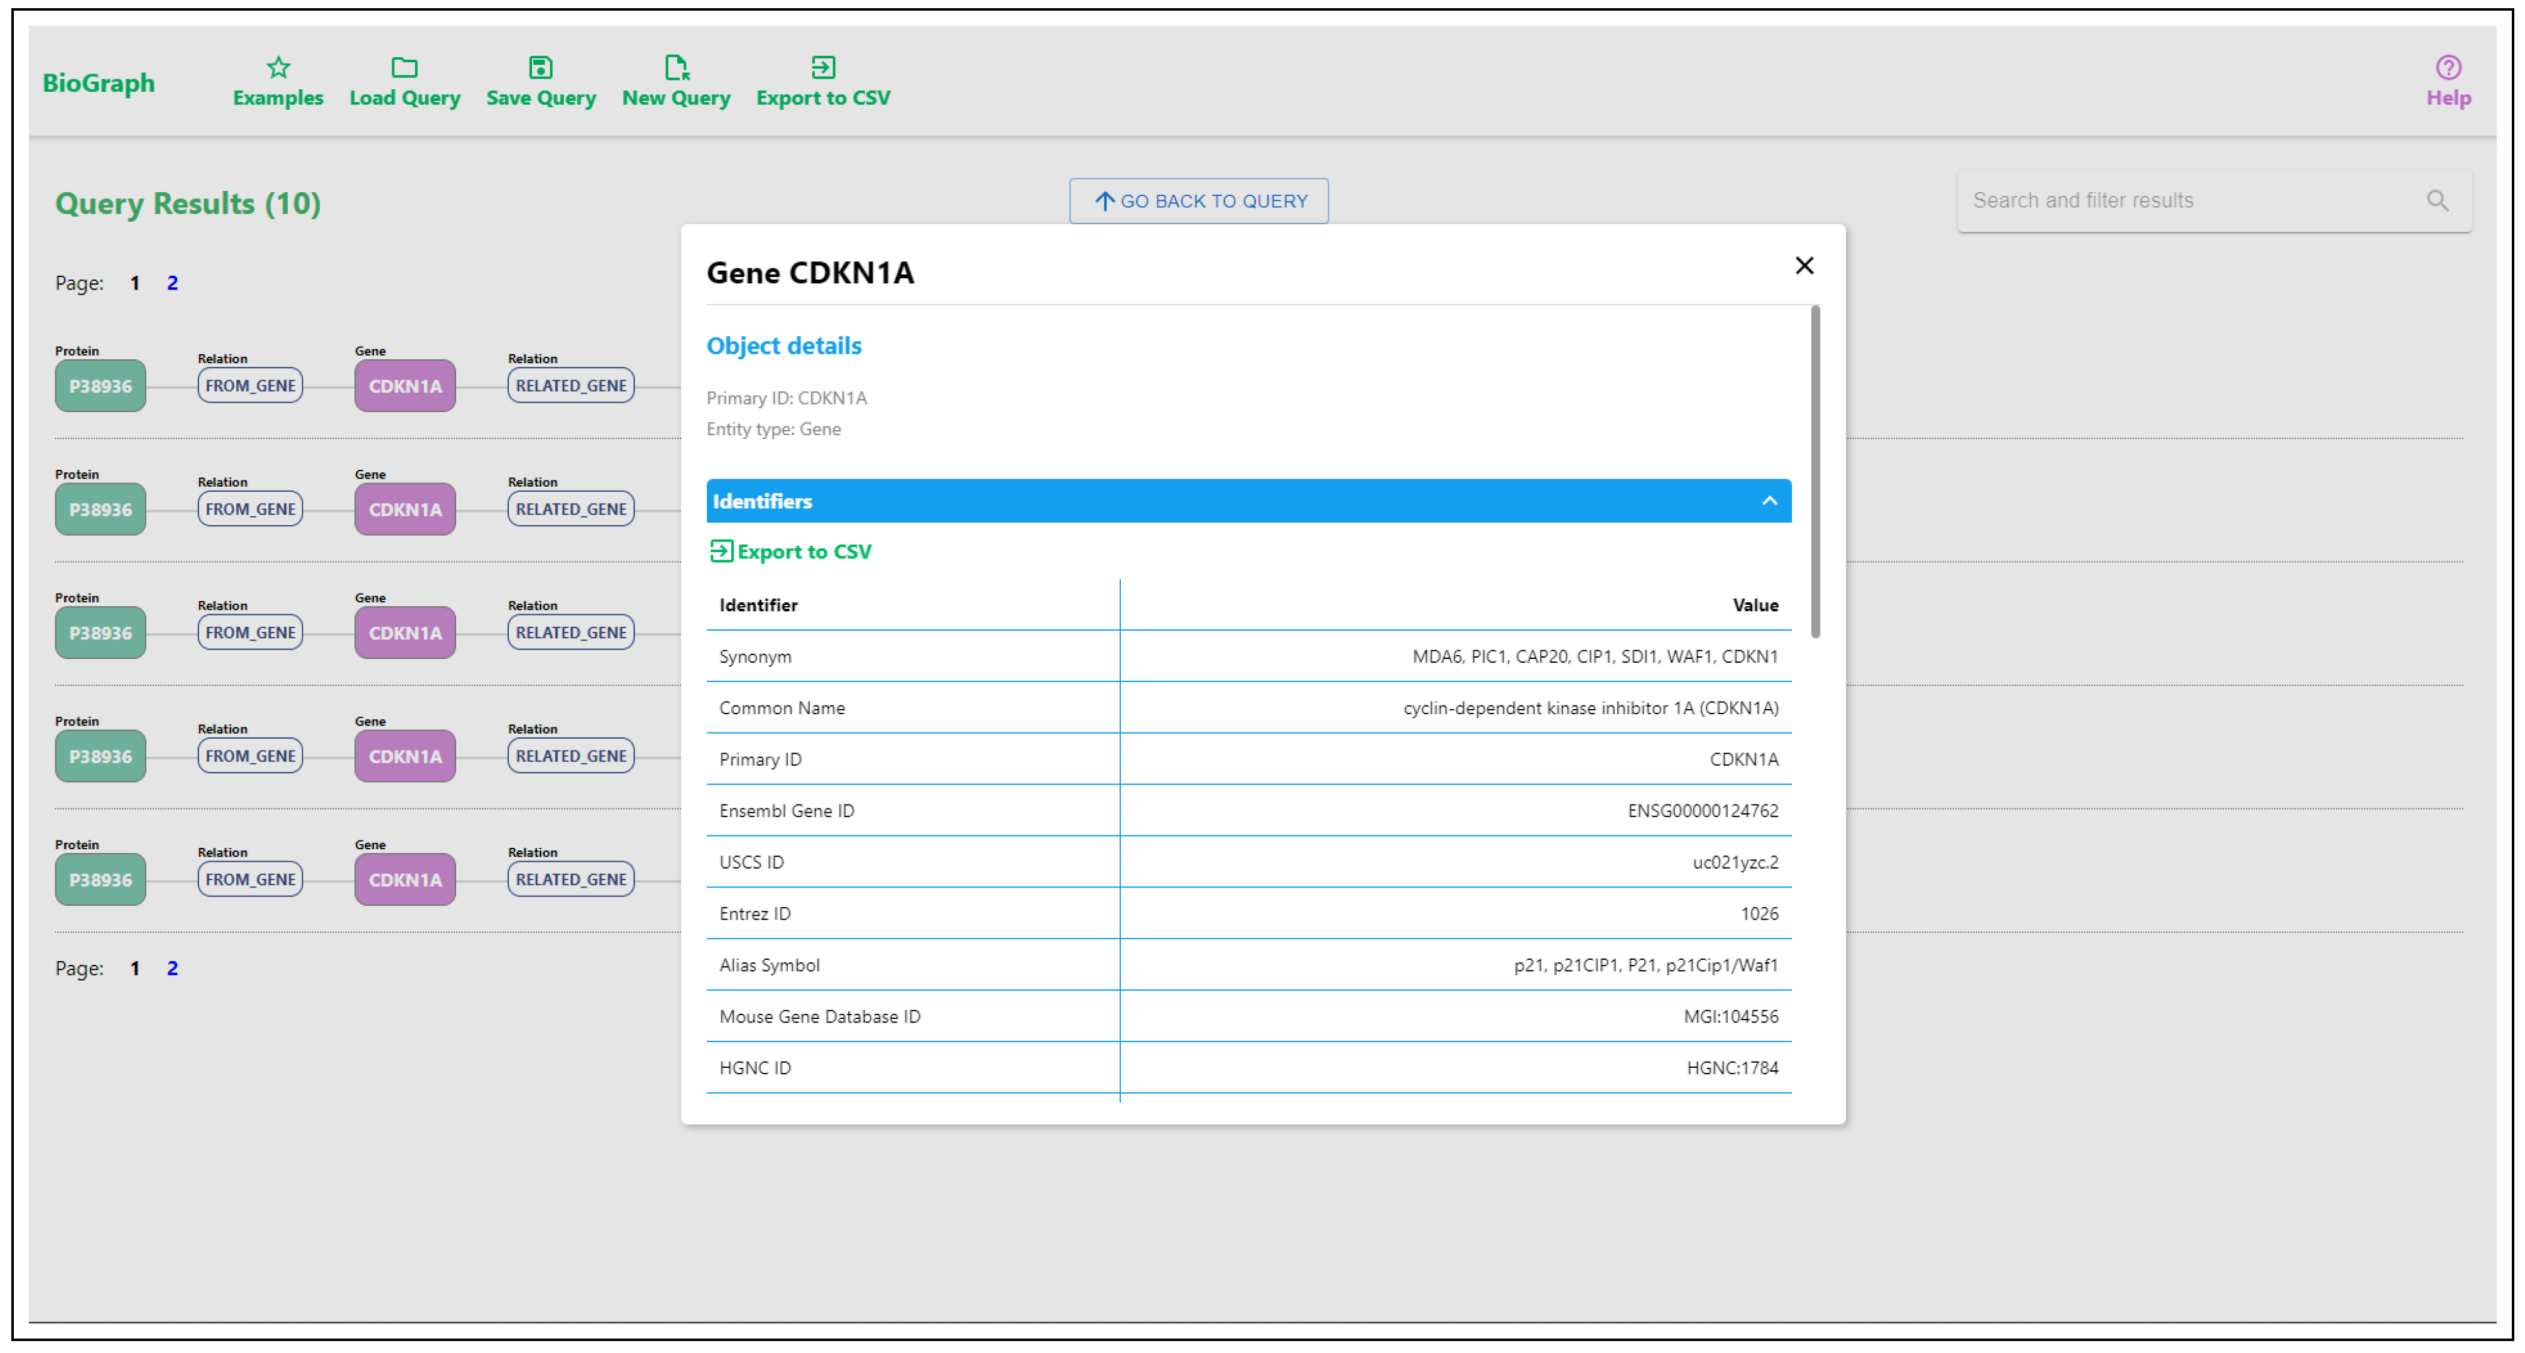Click the FROM_GENE relation in the third row
Image resolution: width=2525 pixels, height=1353 pixels.
250,633
